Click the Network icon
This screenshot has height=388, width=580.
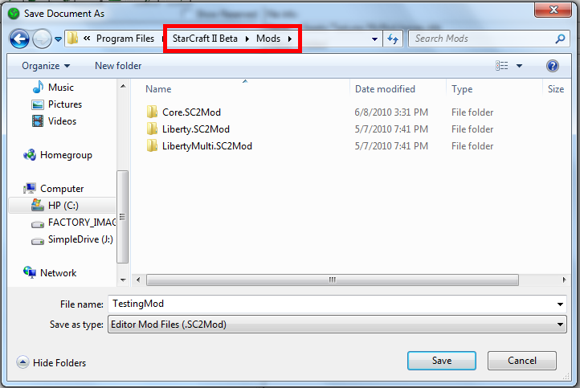pyautogui.click(x=30, y=272)
